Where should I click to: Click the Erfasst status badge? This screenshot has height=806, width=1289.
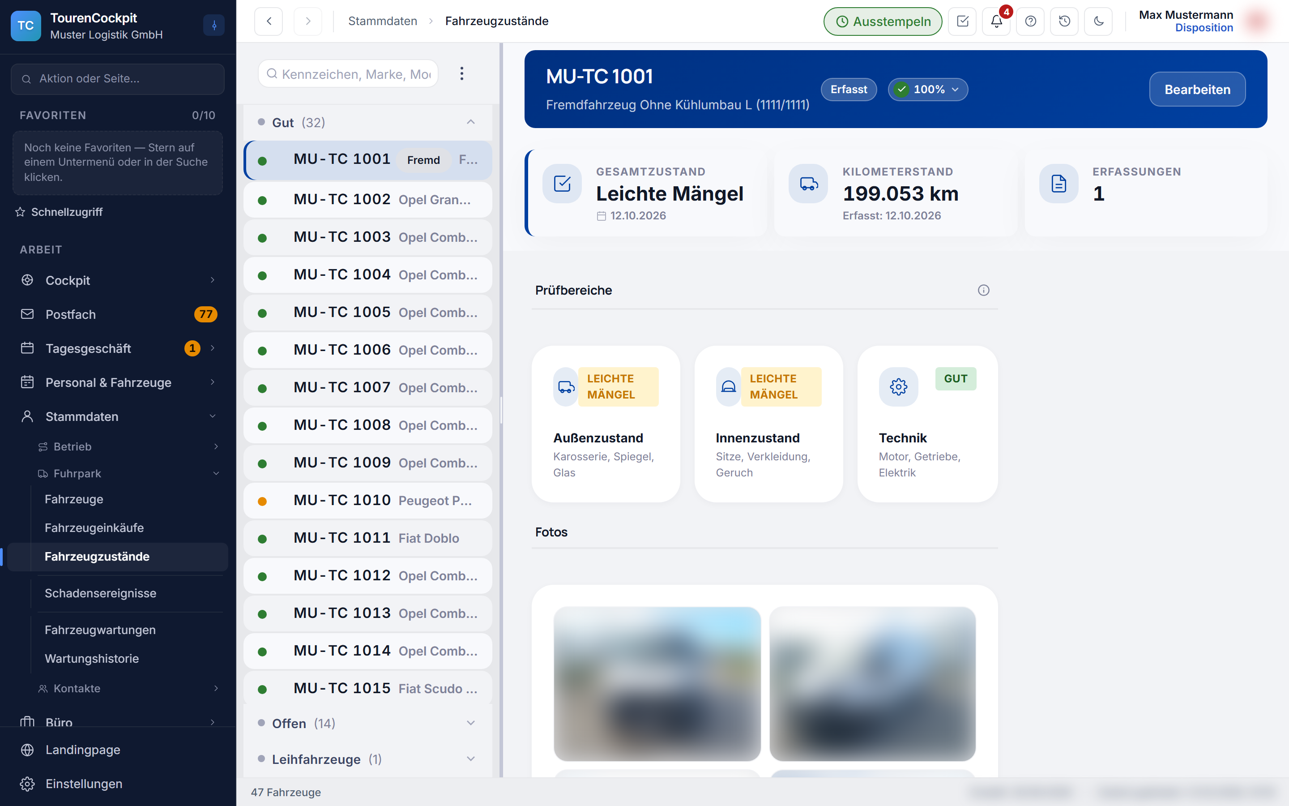pyautogui.click(x=849, y=89)
